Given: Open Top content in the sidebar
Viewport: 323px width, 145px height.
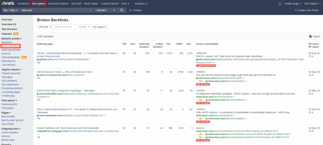Looking at the screenshot, I should [x=8, y=124].
